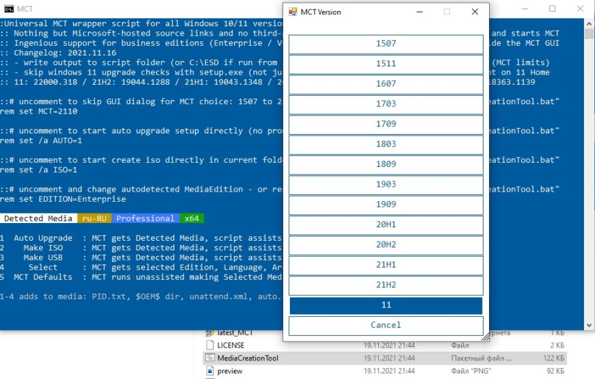The width and height of the screenshot is (595, 379).
Task: Select the 1909 version option
Action: coord(386,205)
